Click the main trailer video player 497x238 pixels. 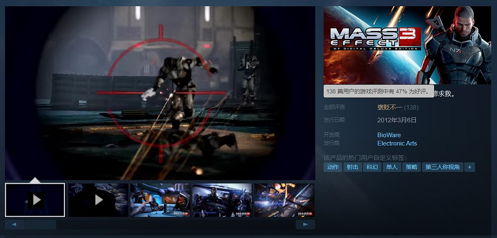click(x=160, y=93)
